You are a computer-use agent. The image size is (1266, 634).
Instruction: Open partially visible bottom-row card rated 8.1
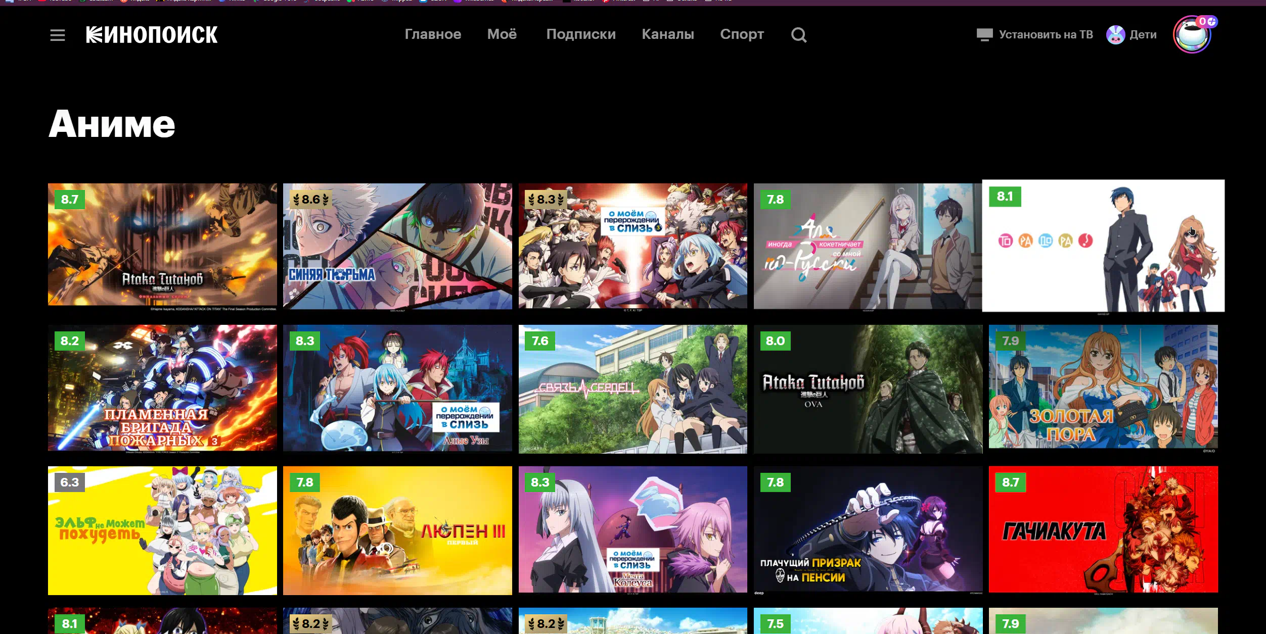coord(162,621)
